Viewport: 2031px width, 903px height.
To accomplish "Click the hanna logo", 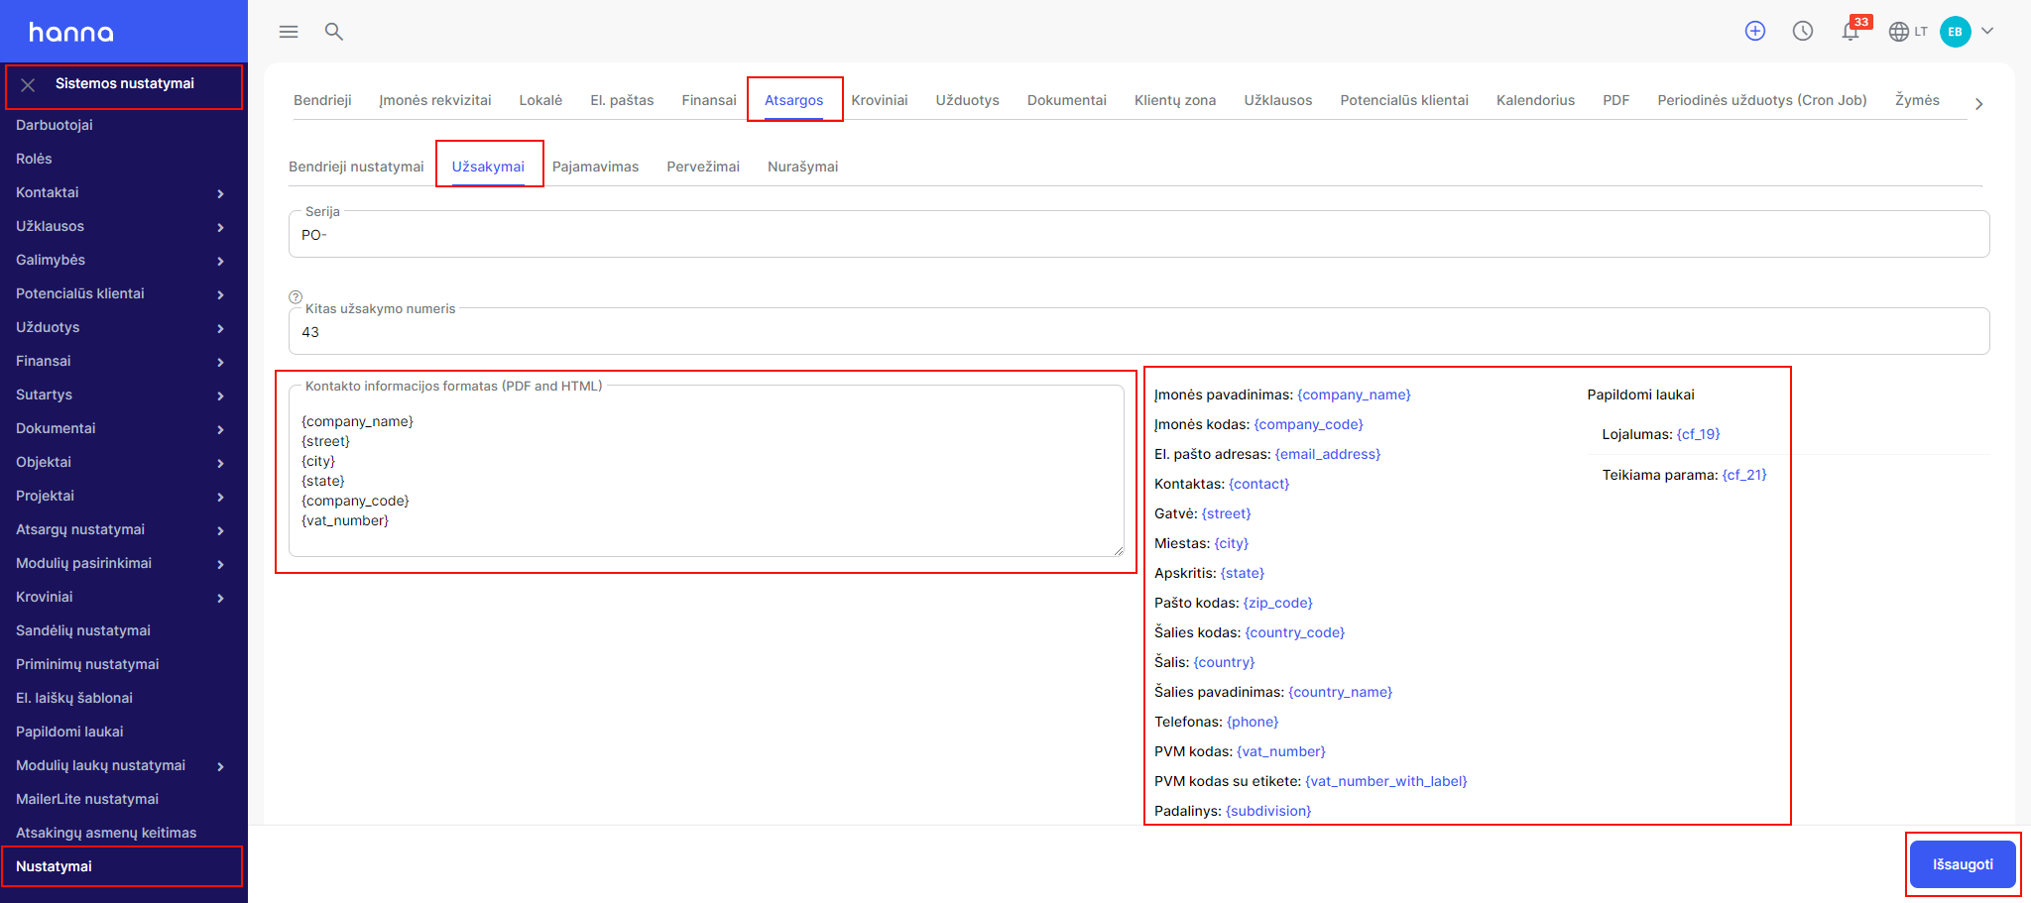I will pos(71,33).
